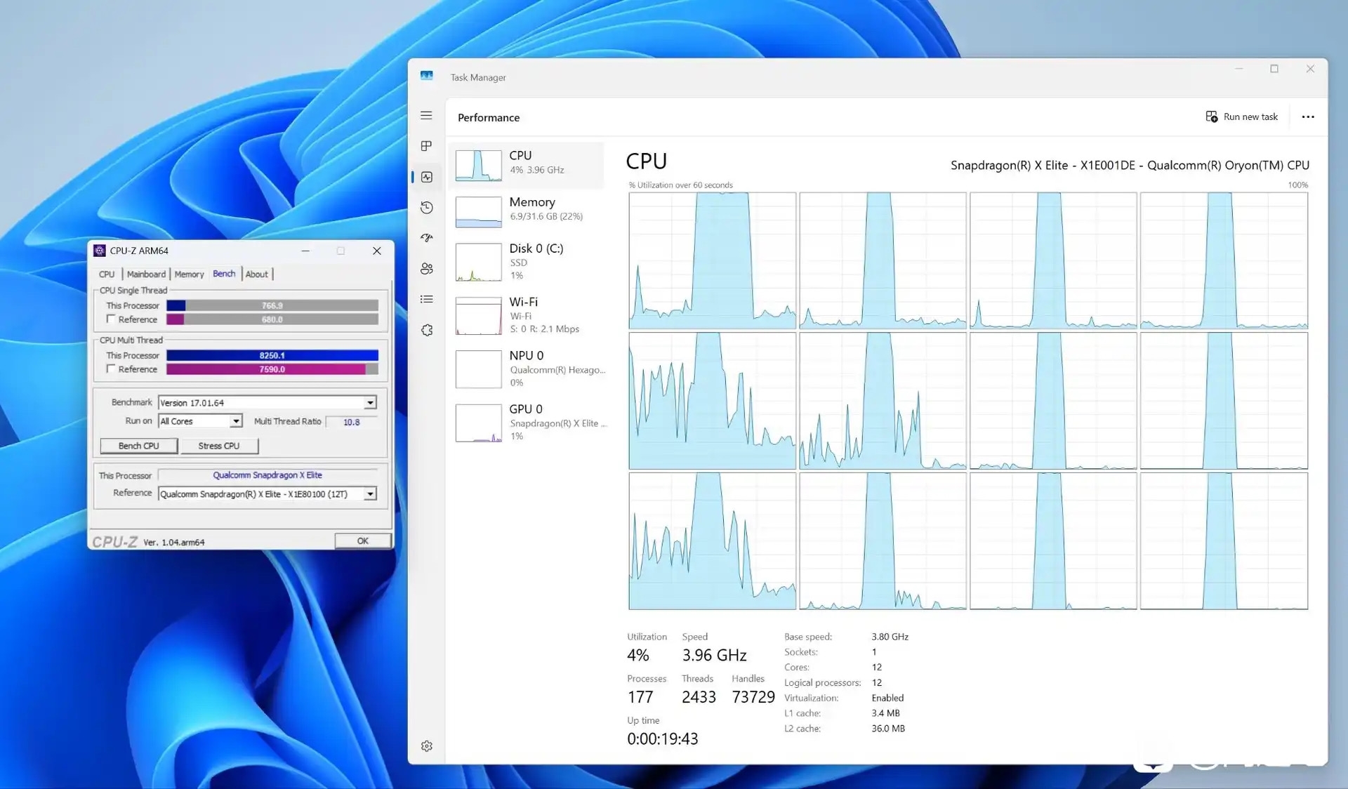Image resolution: width=1348 pixels, height=789 pixels.
Task: Select the GPU 0 performance thumbnail
Action: click(478, 423)
